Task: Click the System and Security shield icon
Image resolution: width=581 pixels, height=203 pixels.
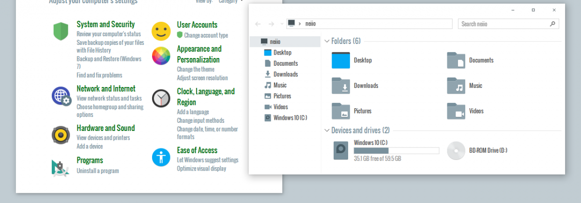Action: [x=61, y=31]
